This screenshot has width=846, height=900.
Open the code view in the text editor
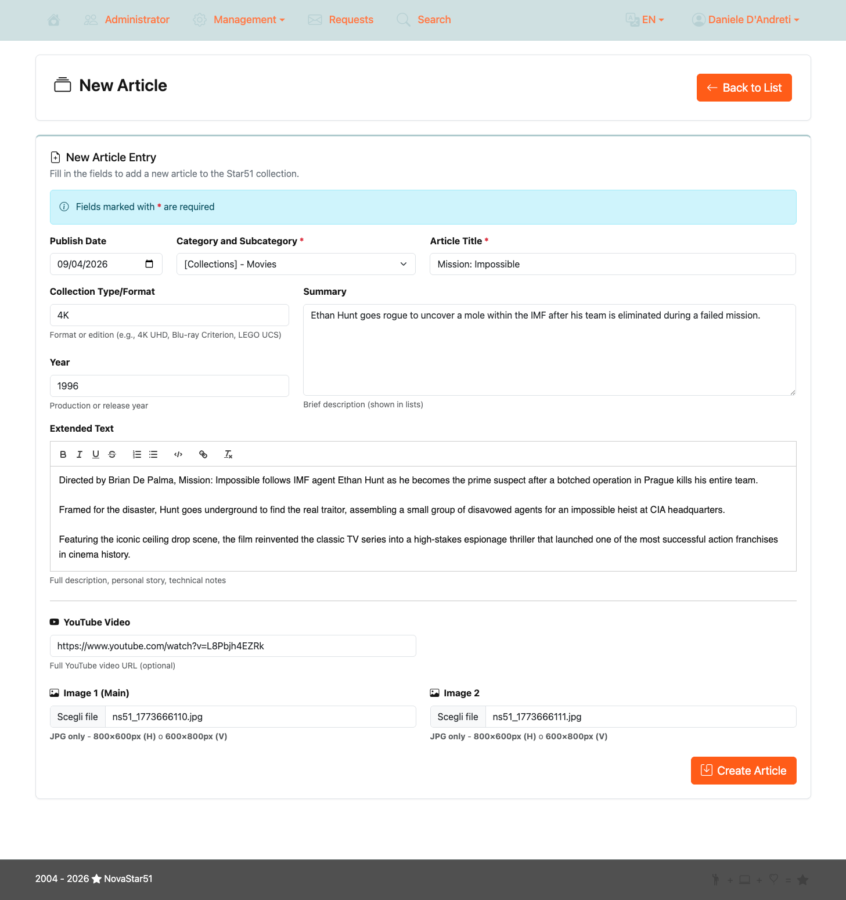[178, 454]
